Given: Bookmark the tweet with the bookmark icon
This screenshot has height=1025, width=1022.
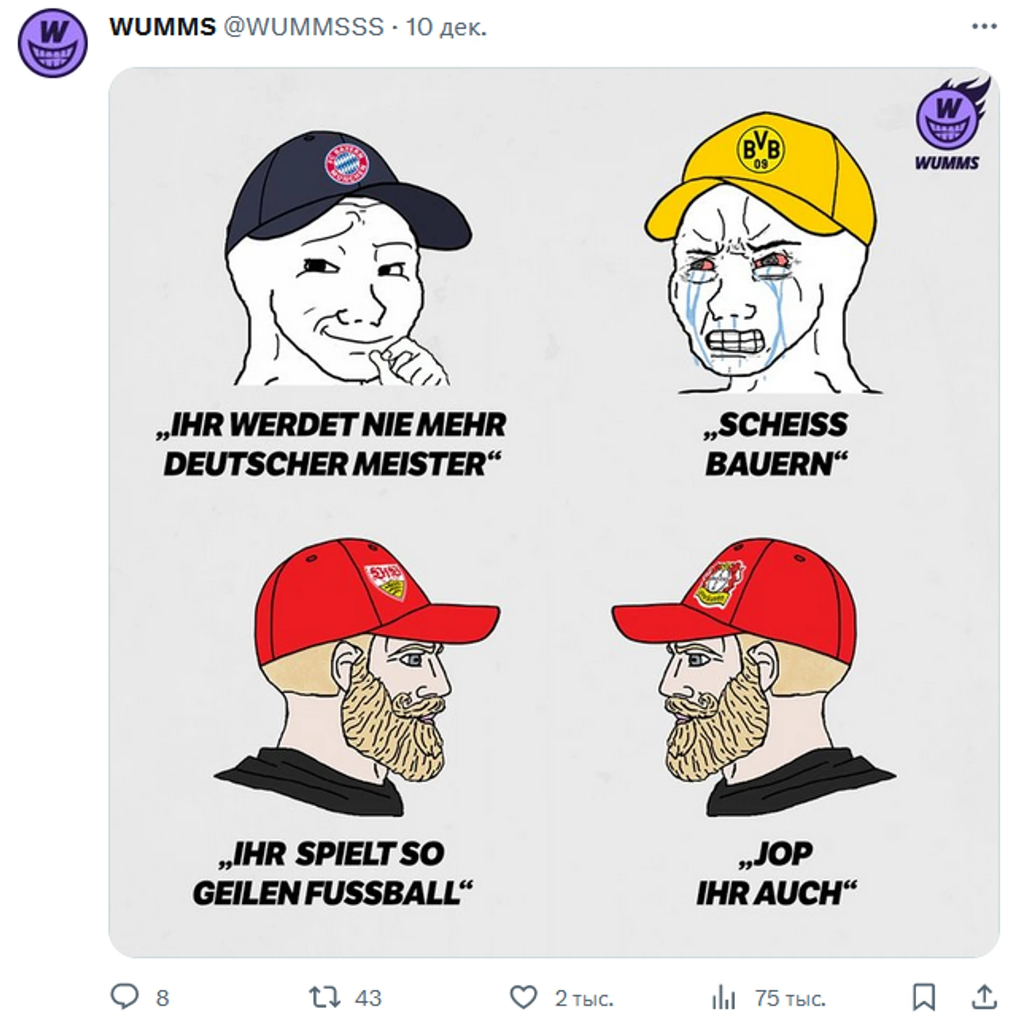Looking at the screenshot, I should tap(924, 997).
